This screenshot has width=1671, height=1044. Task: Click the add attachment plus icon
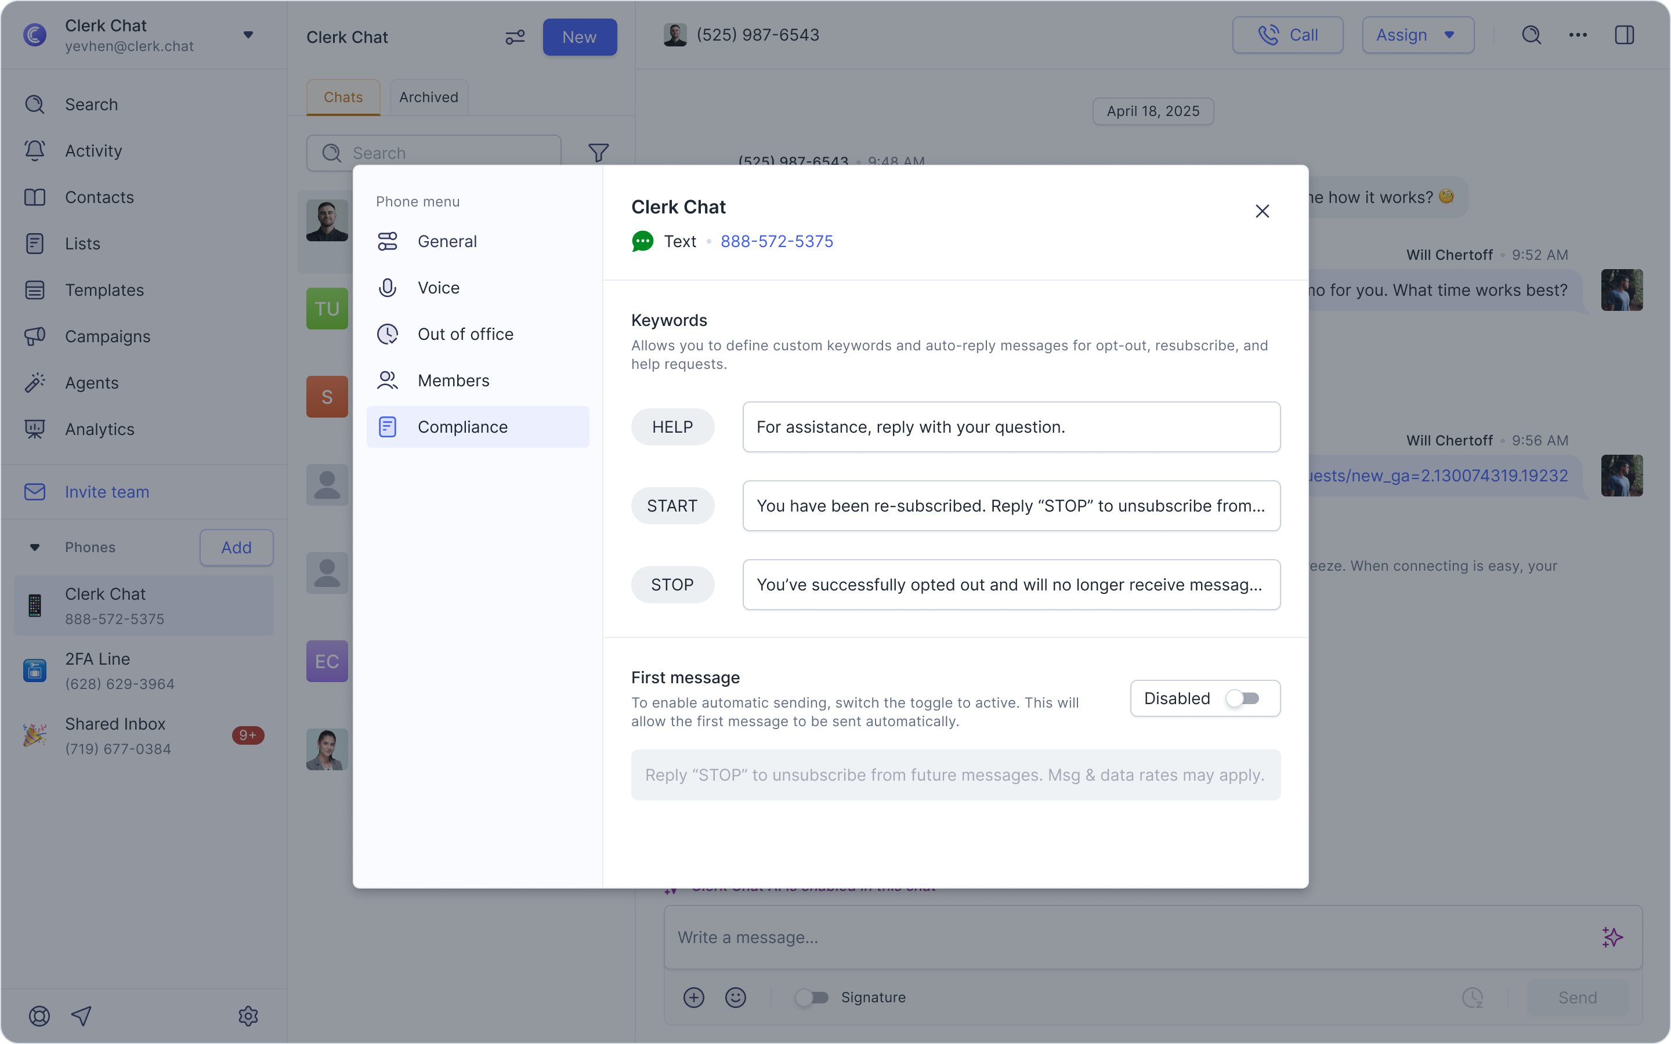693,997
